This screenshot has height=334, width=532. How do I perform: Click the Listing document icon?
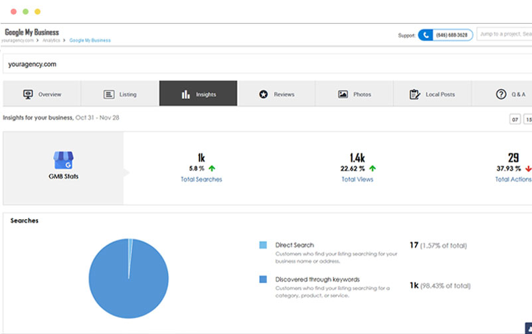tap(109, 94)
